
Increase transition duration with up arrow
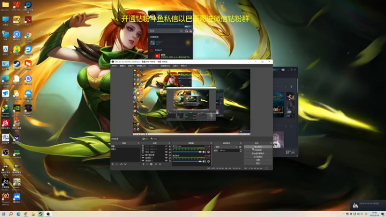coord(241,149)
